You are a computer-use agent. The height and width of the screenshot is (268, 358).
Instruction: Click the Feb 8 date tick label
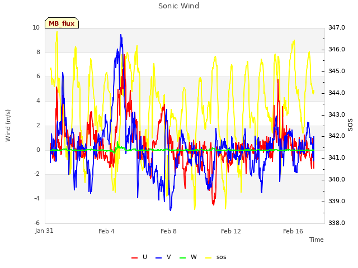[x=168, y=231]
